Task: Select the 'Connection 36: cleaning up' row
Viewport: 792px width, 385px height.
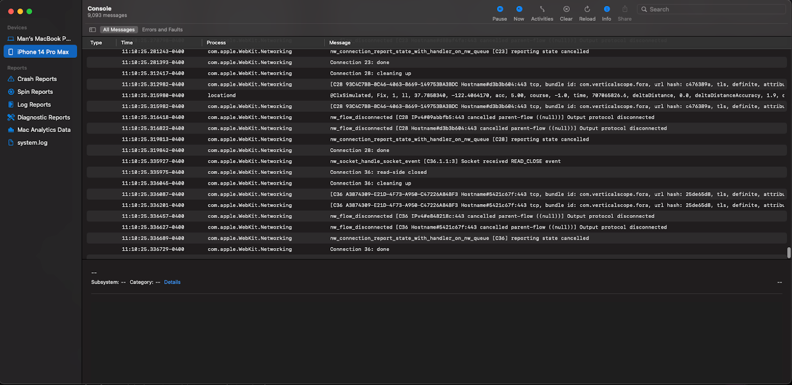Action: 437,183
